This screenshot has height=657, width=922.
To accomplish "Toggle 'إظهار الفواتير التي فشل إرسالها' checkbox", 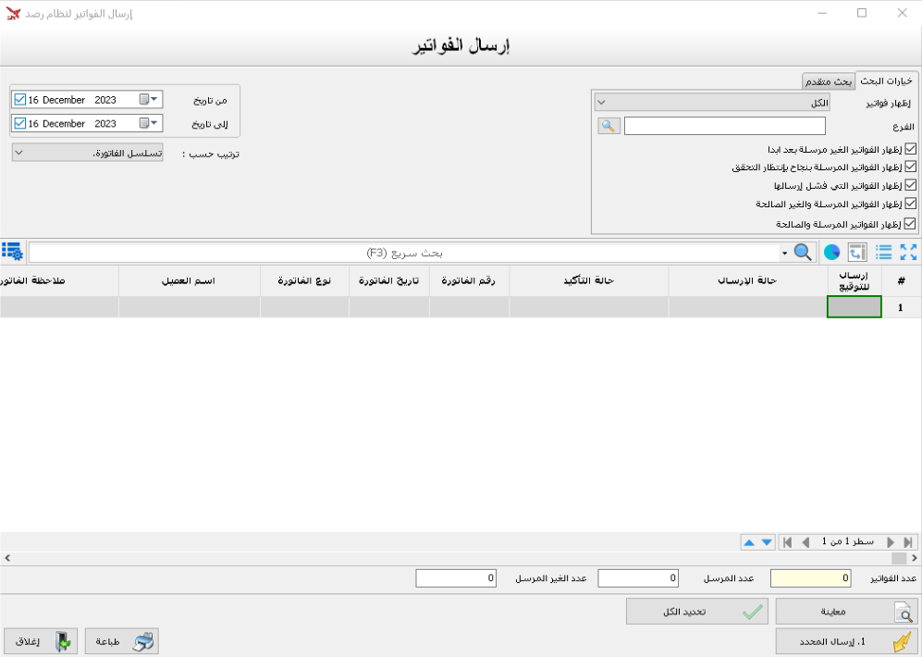I will point(910,185).
